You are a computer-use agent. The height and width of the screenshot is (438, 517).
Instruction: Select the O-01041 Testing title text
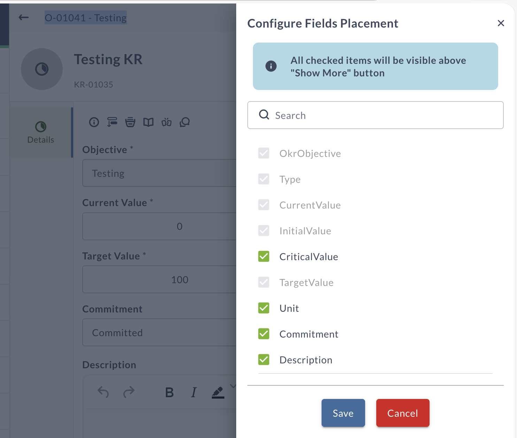coord(85,17)
